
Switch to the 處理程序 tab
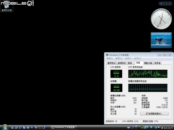tap(122, 63)
